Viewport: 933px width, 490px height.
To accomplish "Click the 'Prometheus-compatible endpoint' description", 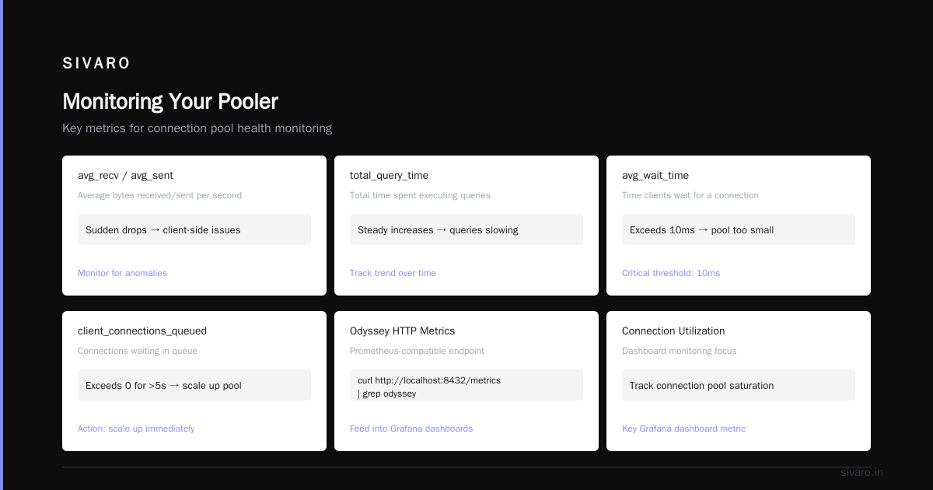I will click(x=417, y=351).
